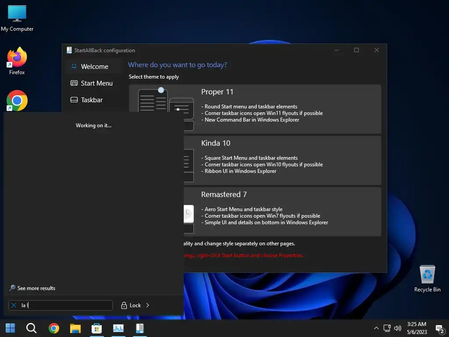Image resolution: width=449 pixels, height=337 pixels.
Task: Open the Taskbar settings page
Action: click(94, 100)
